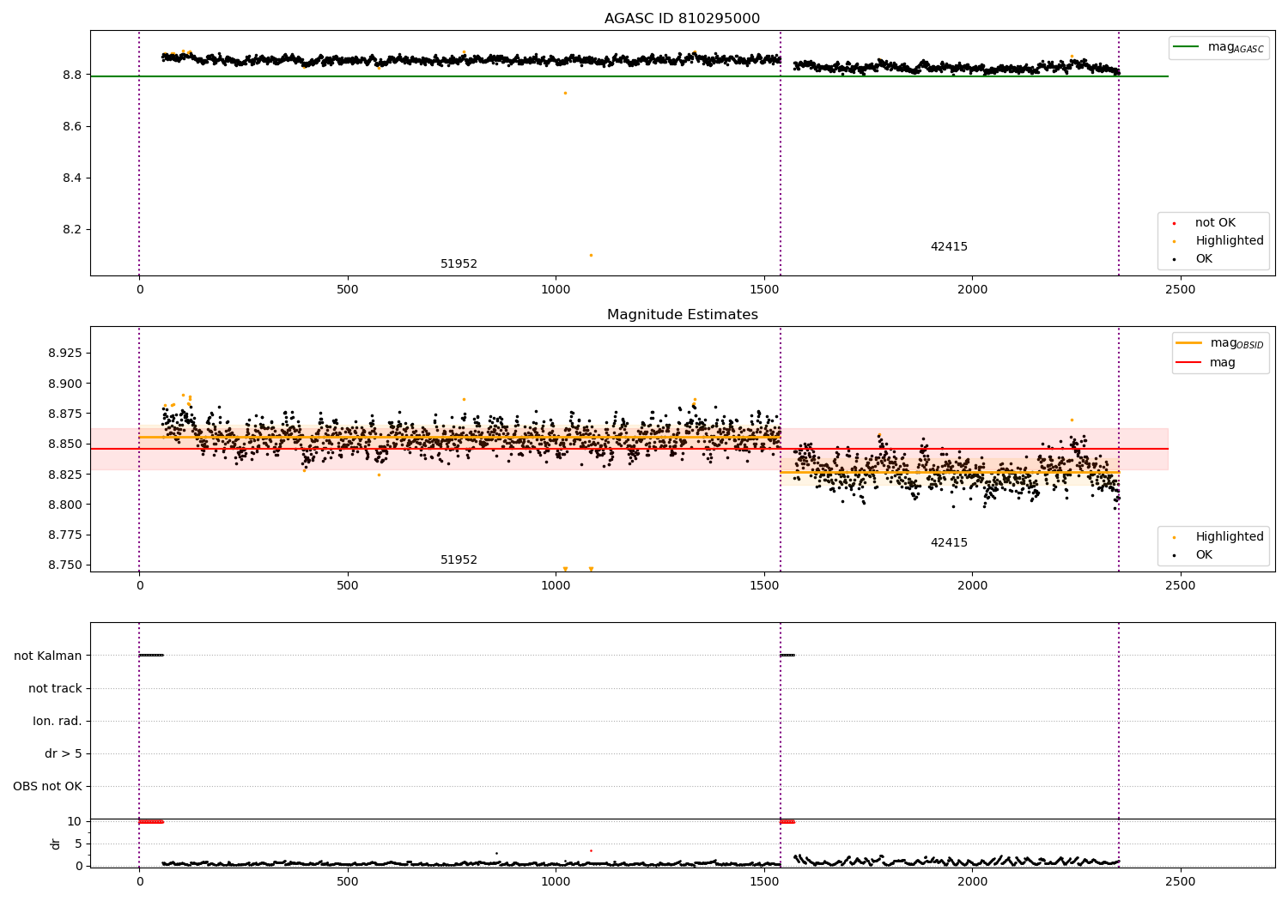Select "Highlighted" legend entry in the top plot
The image size is (1288, 901).
(1218, 241)
